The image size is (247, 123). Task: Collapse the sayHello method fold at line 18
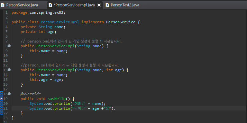coord(9,94)
